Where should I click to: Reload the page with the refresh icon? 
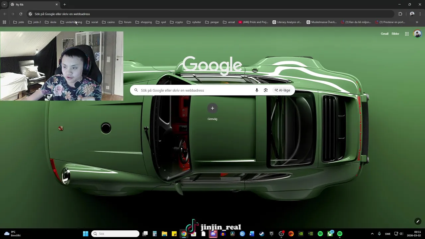point(21,14)
